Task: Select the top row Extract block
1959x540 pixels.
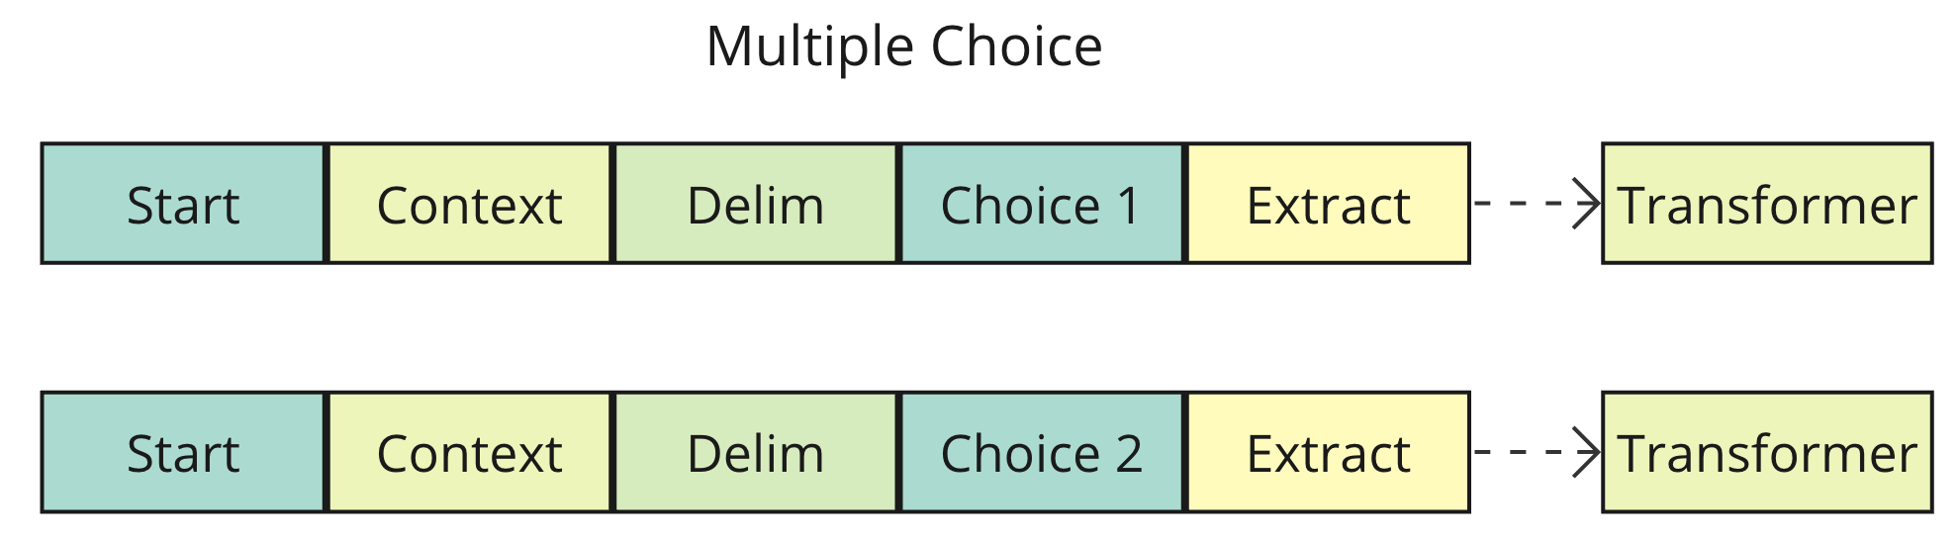Action: [1328, 205]
